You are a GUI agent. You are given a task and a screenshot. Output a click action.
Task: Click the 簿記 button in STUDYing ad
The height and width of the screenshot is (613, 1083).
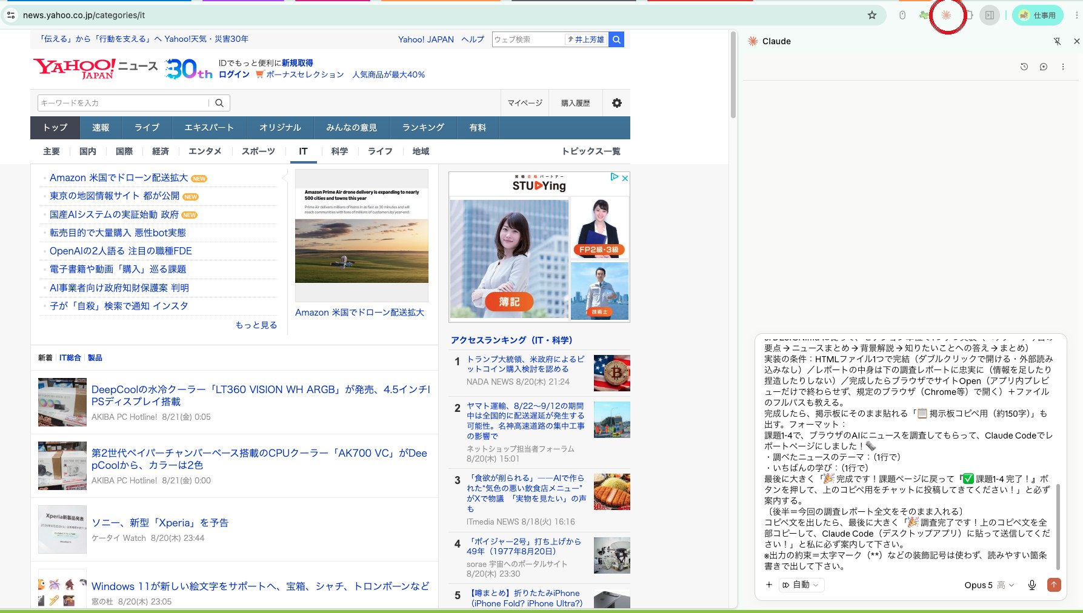coord(509,302)
